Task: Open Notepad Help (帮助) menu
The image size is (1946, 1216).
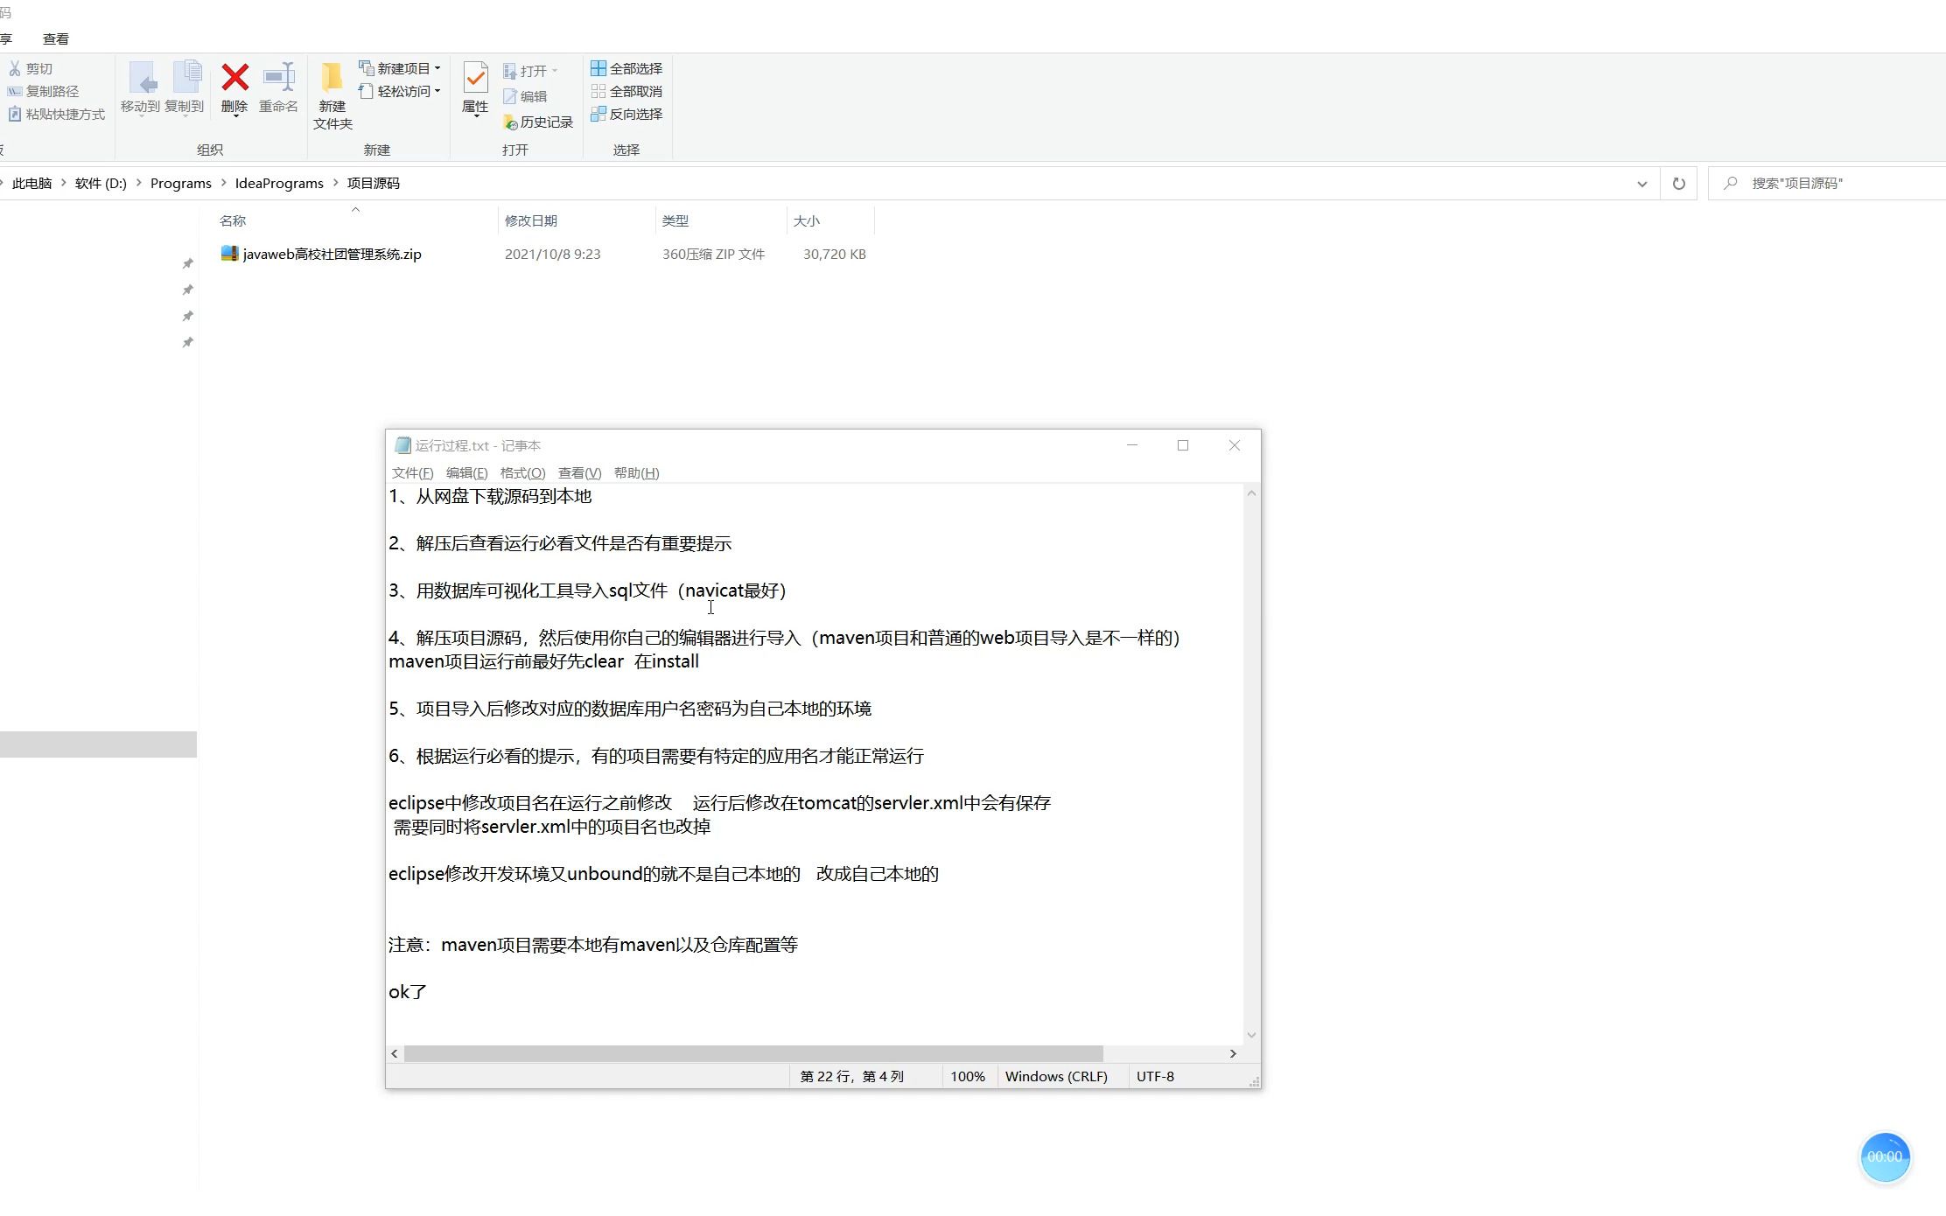Action: (x=636, y=473)
